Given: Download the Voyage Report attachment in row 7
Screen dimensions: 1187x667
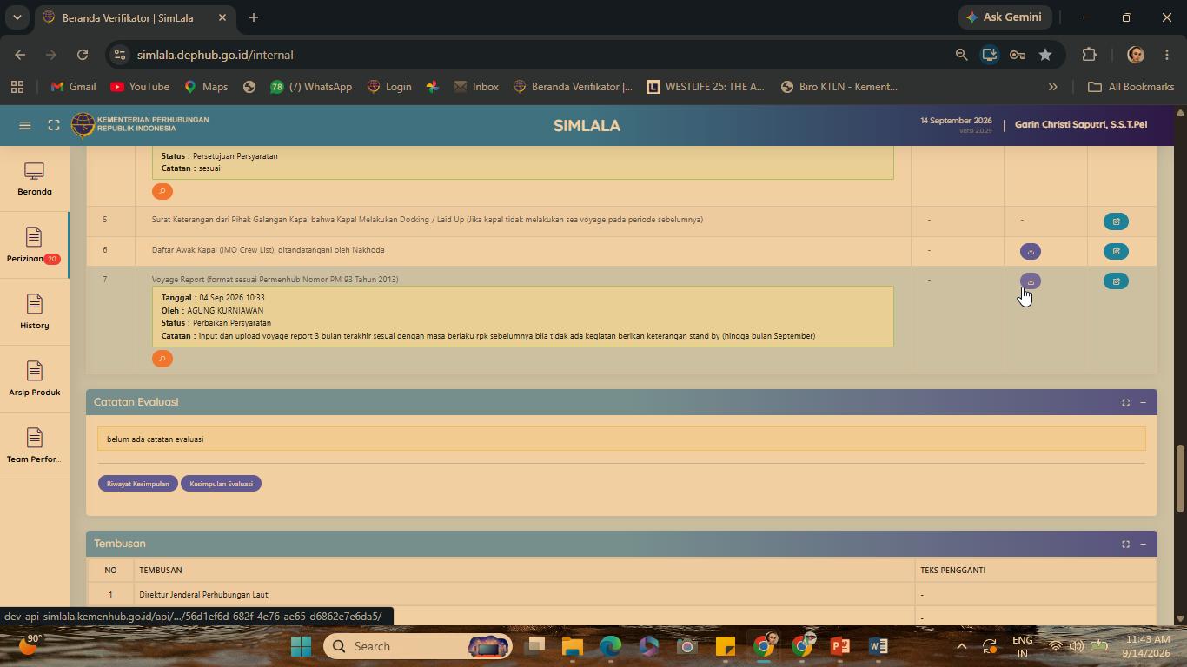Looking at the screenshot, I should click(1030, 281).
